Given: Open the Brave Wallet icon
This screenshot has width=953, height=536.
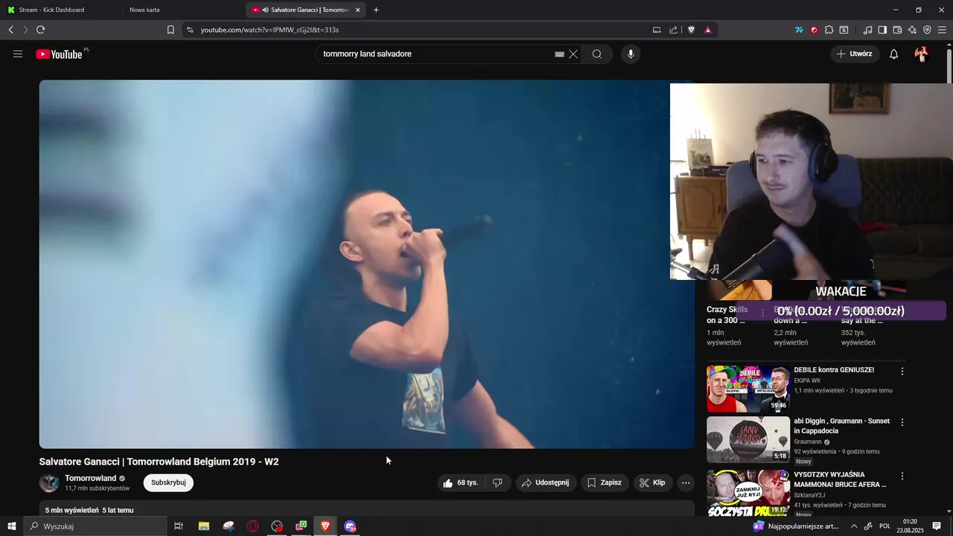Looking at the screenshot, I should tap(897, 30).
